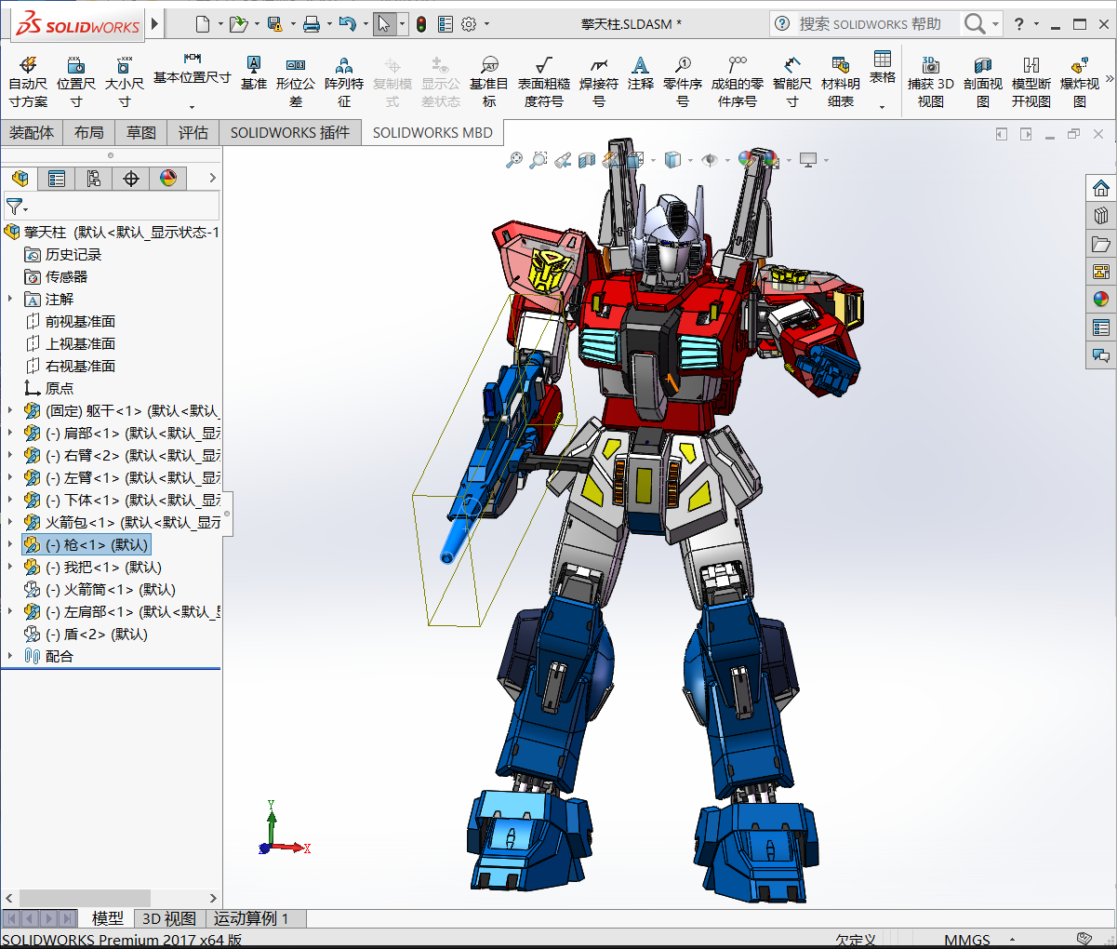Click the 阵列特征 tool

click(344, 82)
